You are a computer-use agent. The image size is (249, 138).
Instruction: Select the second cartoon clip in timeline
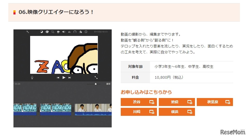(56, 109)
